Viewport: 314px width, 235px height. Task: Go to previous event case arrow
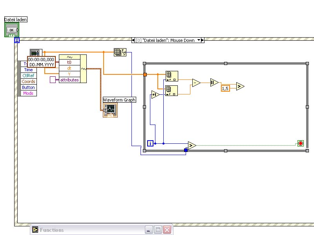133,40
